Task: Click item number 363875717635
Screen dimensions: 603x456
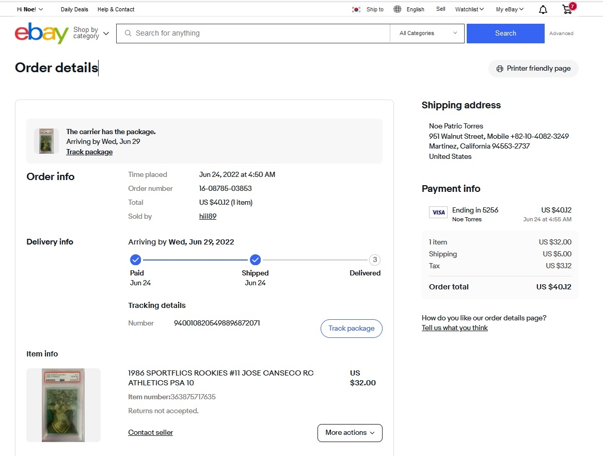Action: (193, 397)
